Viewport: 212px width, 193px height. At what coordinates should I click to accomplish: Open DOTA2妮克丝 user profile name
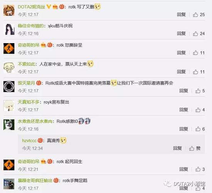(31, 7)
